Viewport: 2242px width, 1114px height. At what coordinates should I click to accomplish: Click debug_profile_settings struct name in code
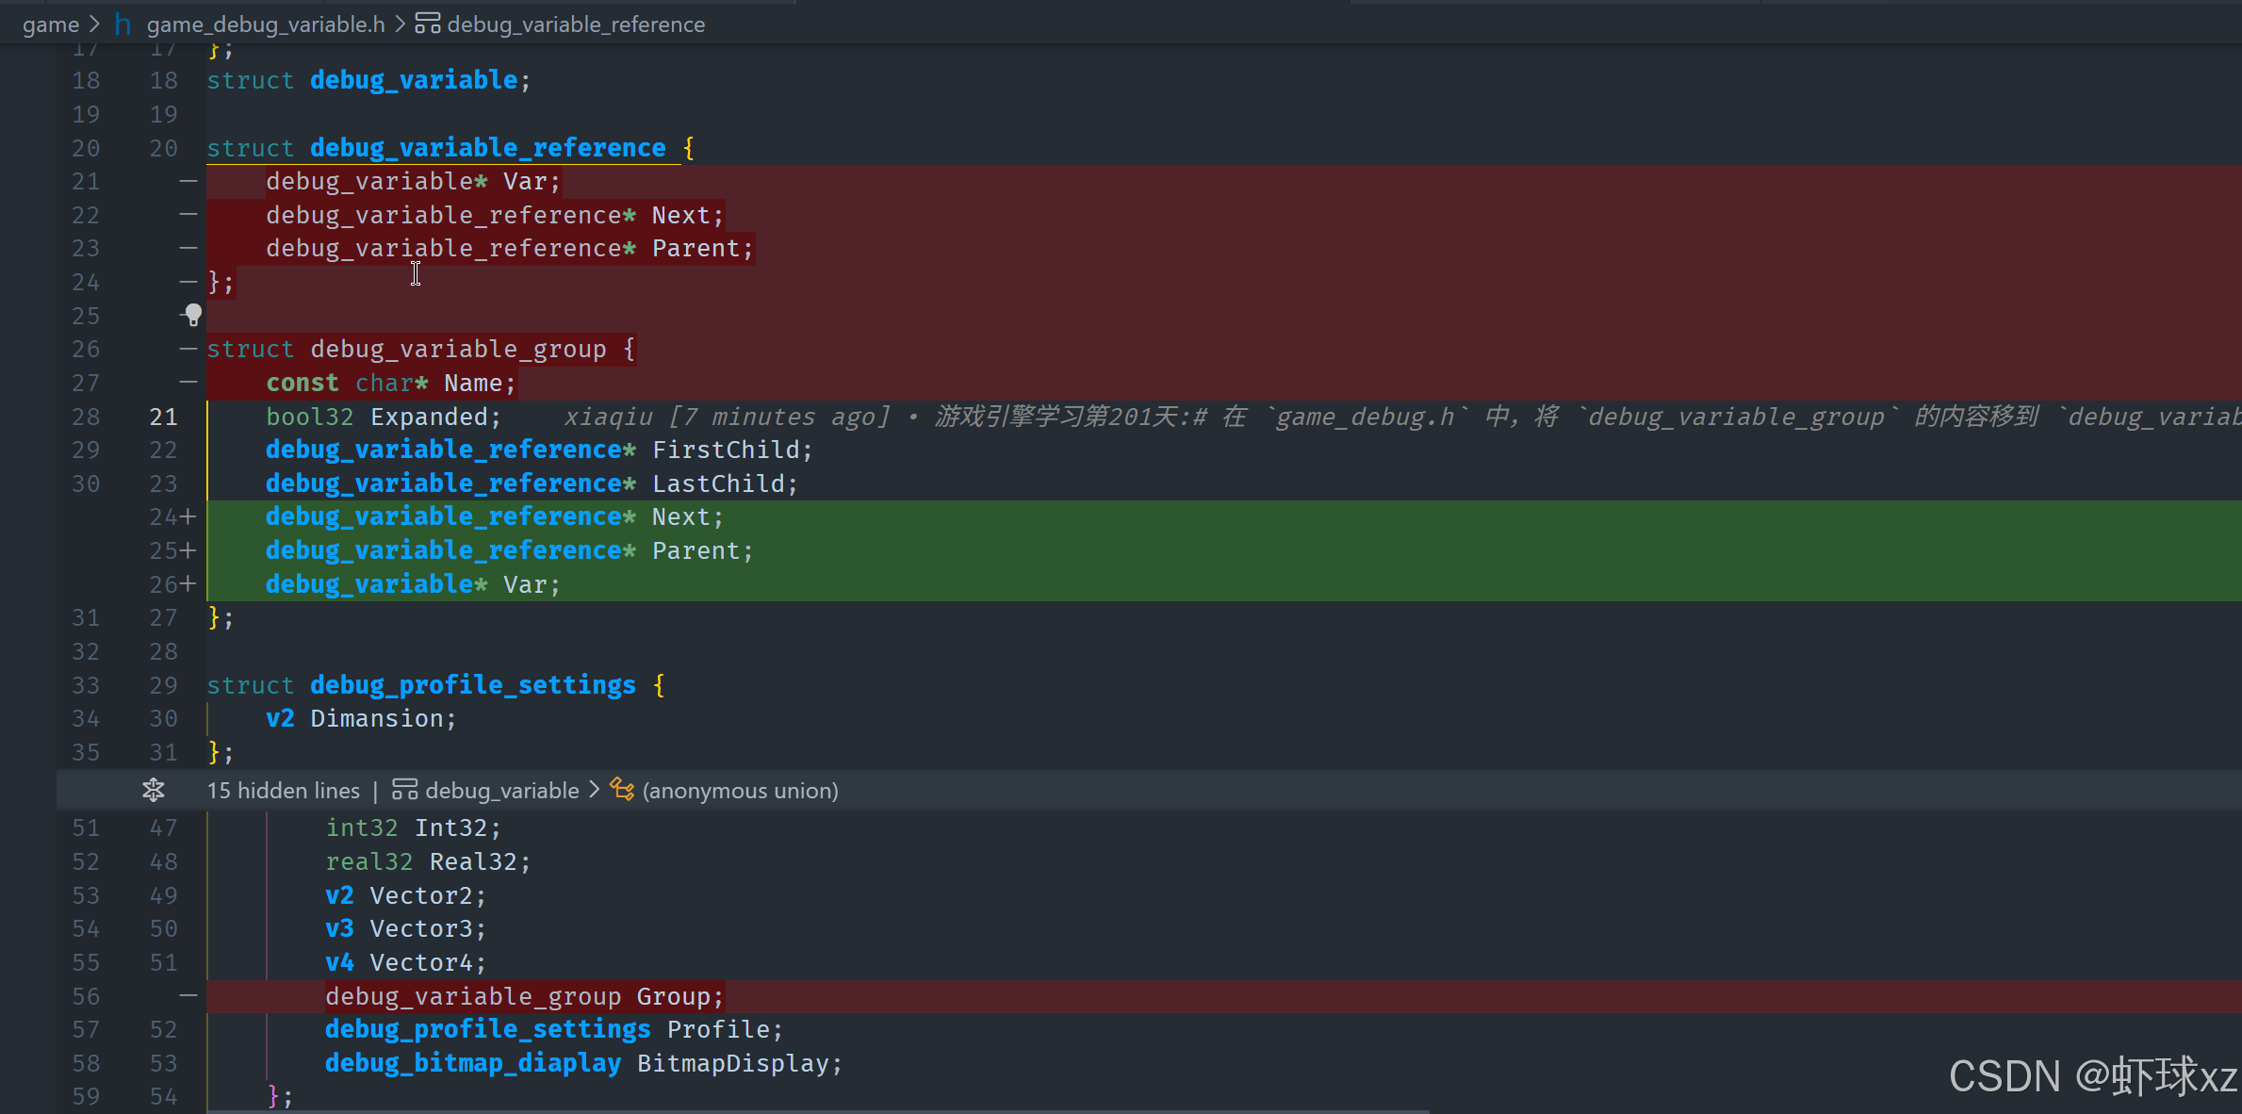472,685
